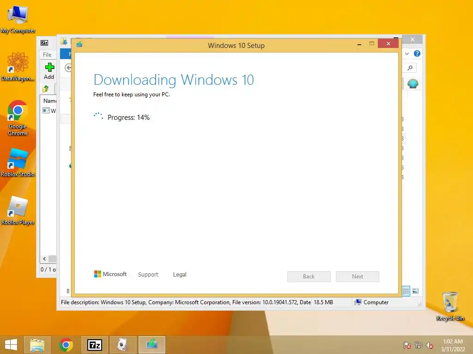Click the up-folder icon in 7-Zip

tap(46, 89)
